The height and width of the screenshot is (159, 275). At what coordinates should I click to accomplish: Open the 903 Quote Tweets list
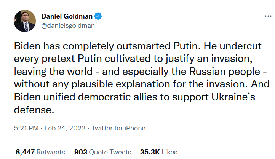(102, 152)
